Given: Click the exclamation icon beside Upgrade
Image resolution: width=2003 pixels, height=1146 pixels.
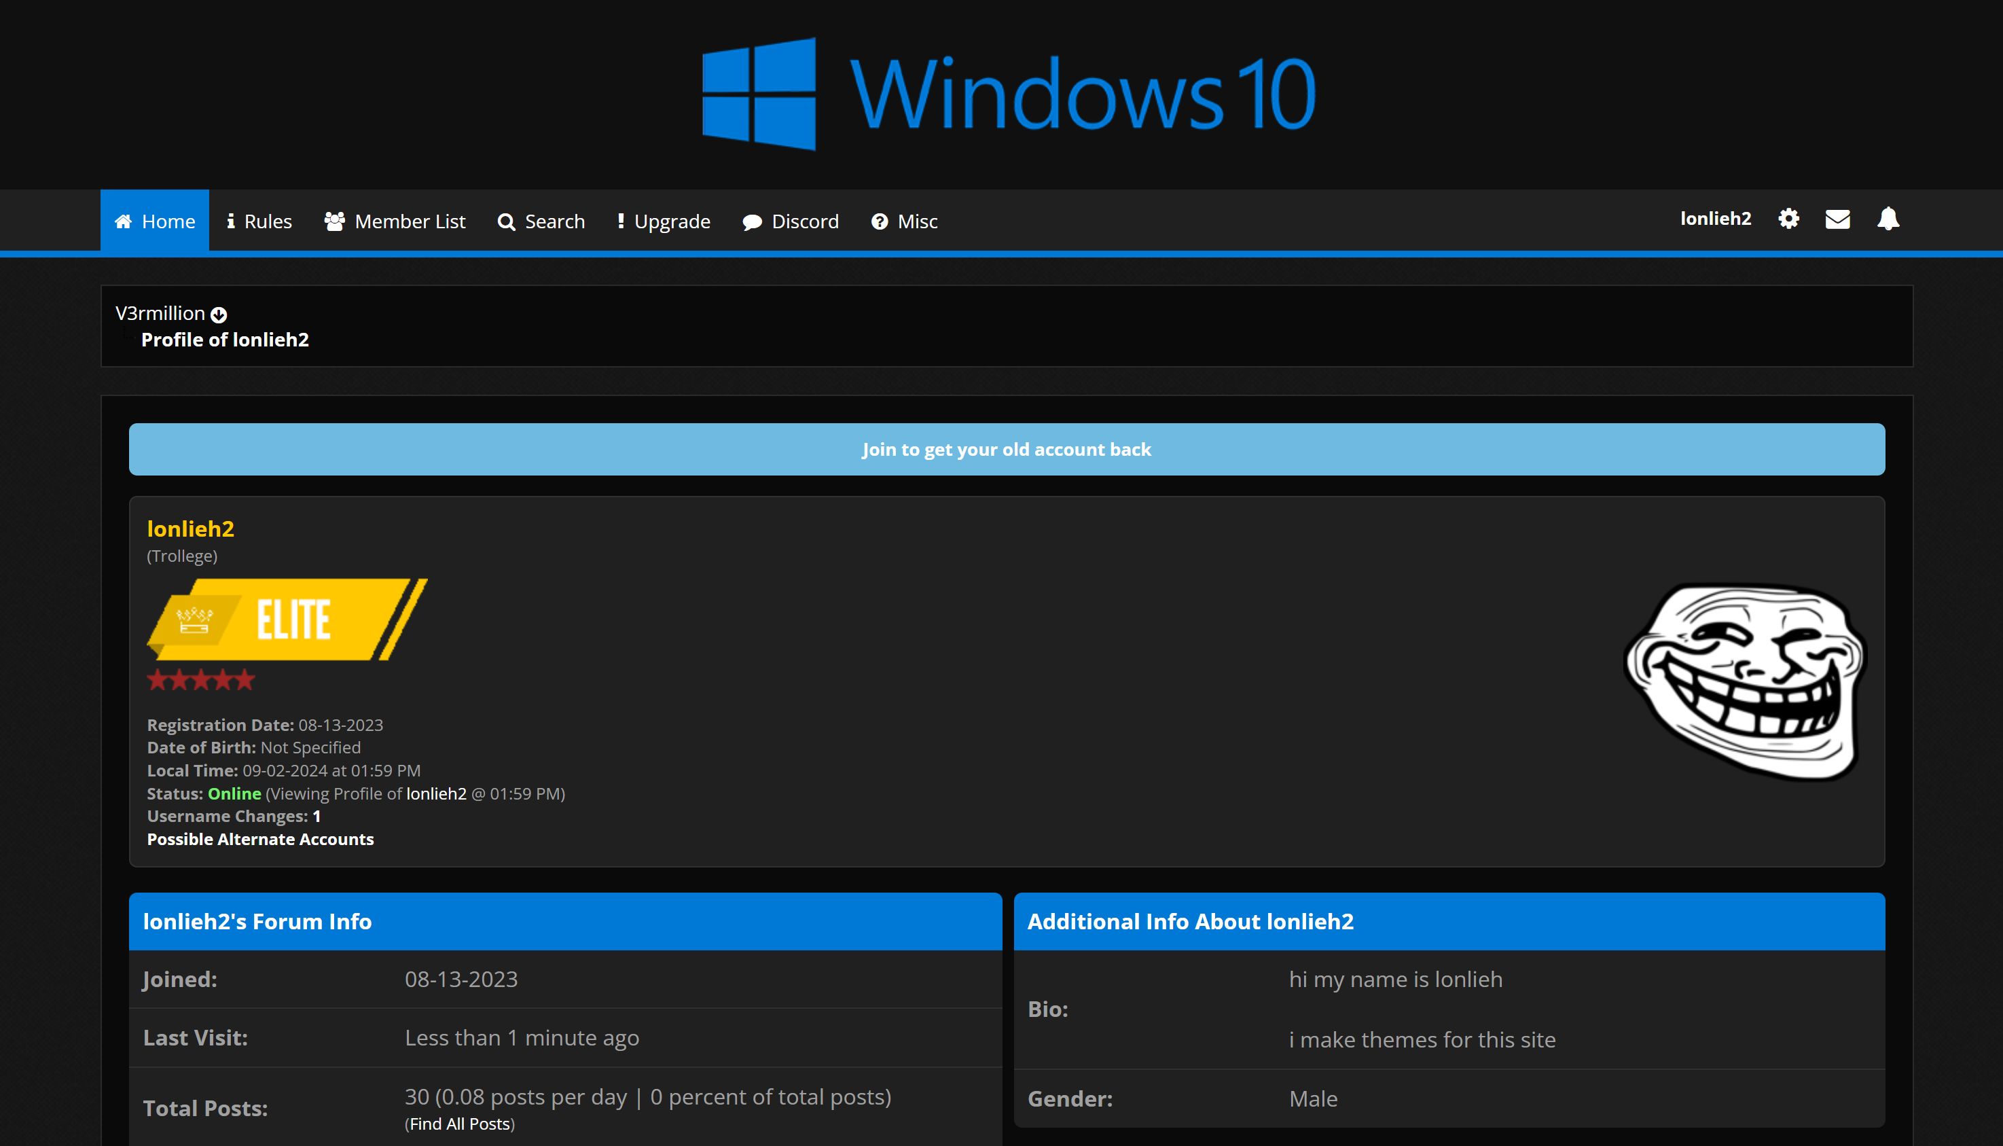Looking at the screenshot, I should [x=621, y=221].
